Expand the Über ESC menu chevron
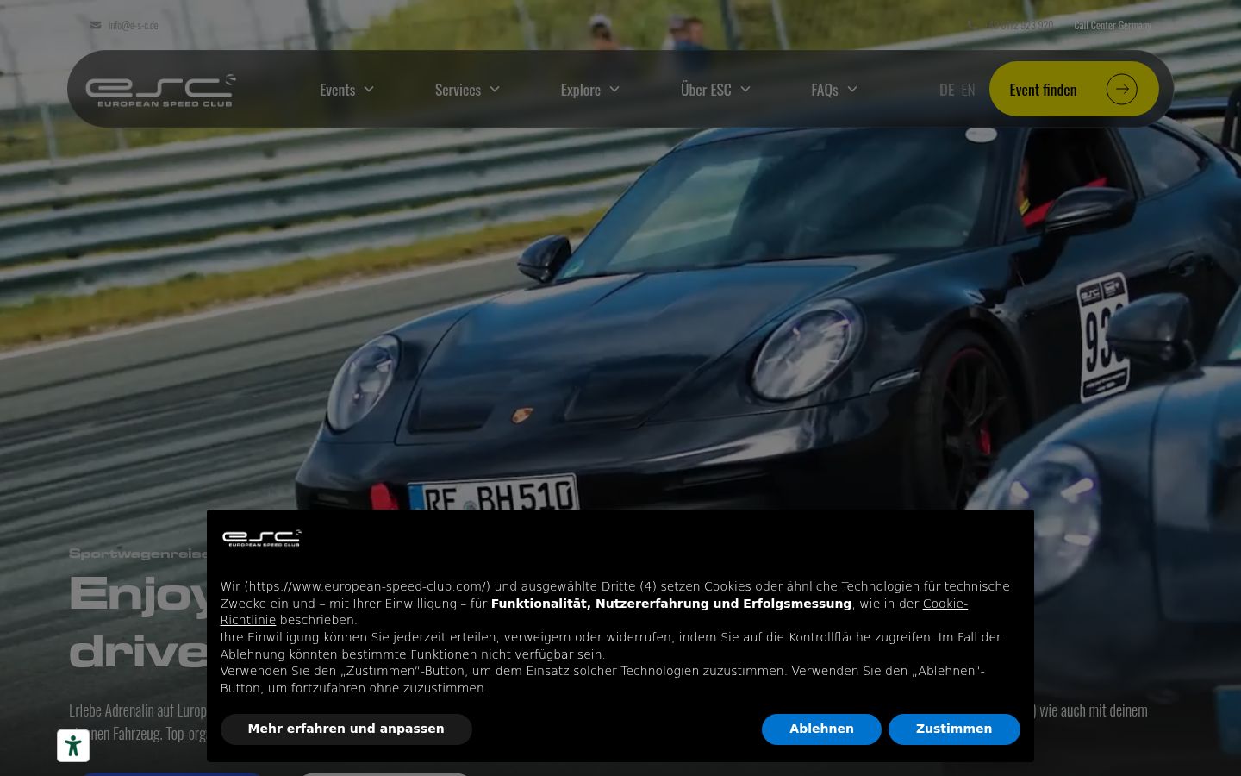 745,89
